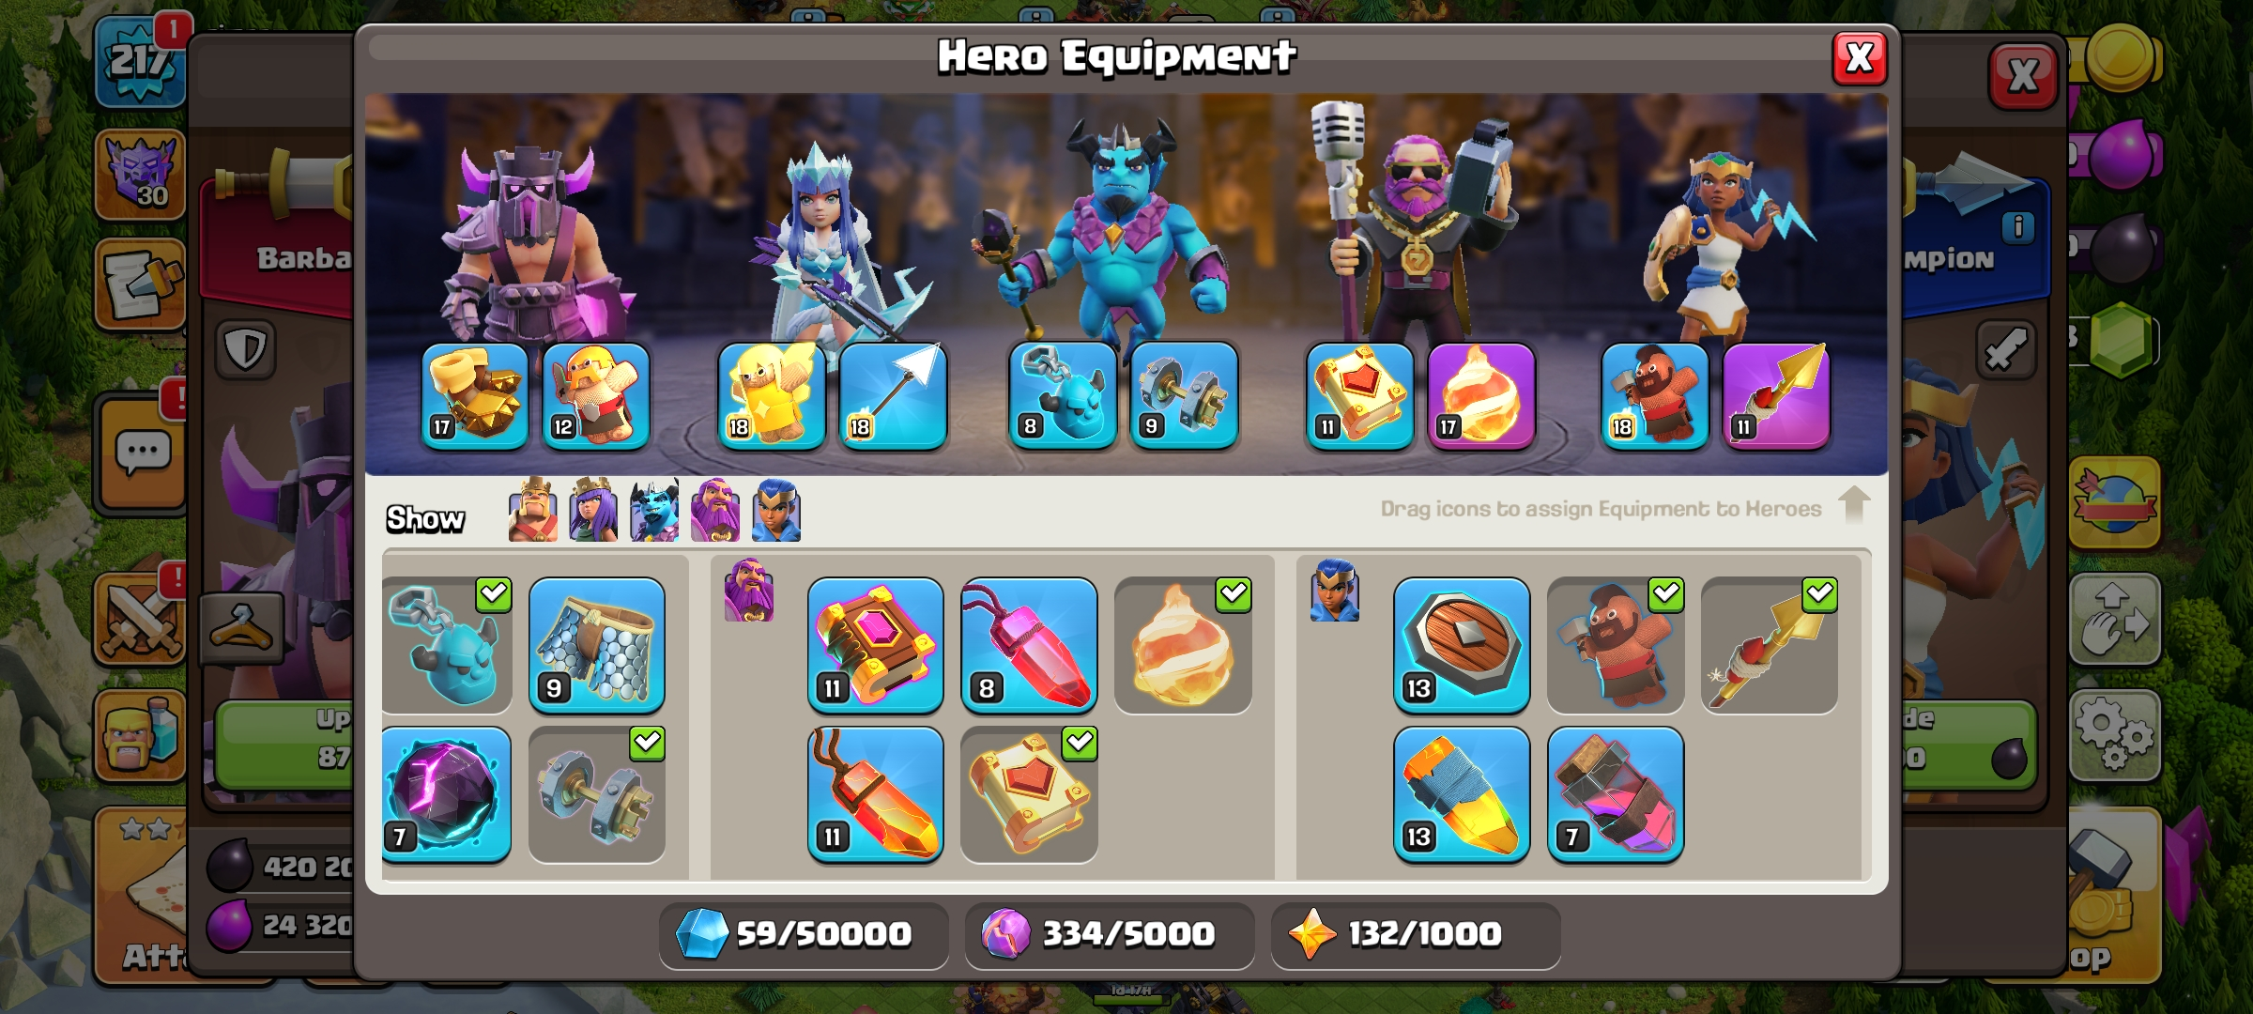2253x1014 pixels.
Task: Tap the Shiny Ore counter 59/50000
Action: click(x=804, y=935)
